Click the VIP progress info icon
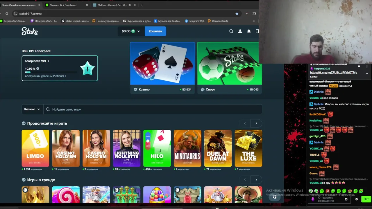372x209 pixels. click(37, 69)
